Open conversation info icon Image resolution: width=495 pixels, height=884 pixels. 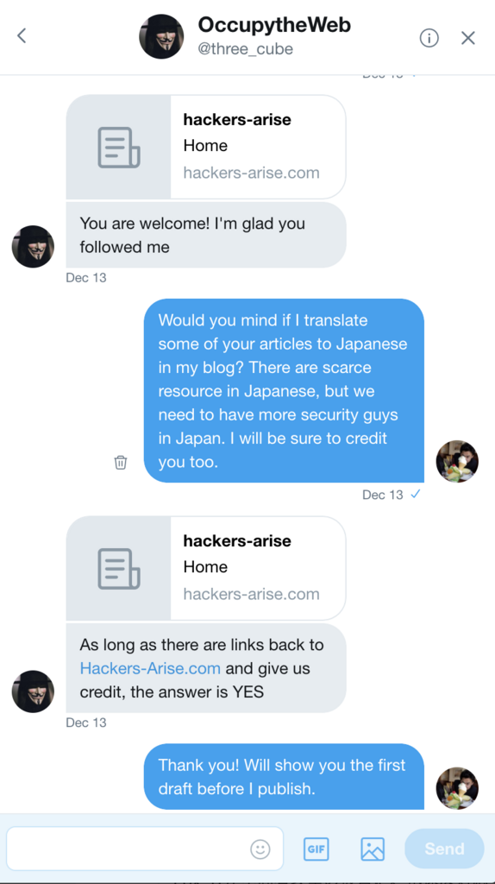429,38
